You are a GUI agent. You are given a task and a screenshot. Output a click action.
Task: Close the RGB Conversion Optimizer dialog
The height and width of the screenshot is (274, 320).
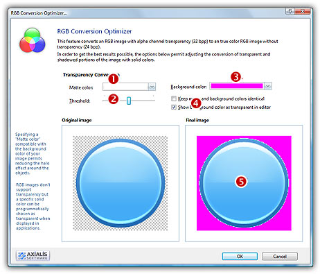coord(303,11)
